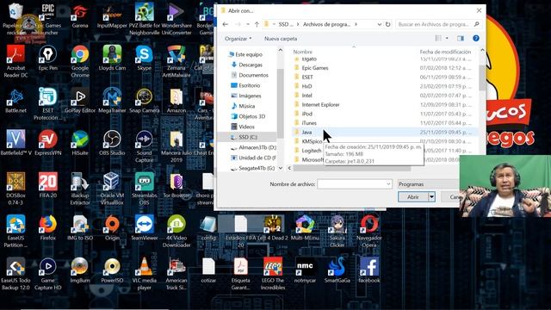Click the ExpressVPN desktop icon
Viewport: 551px width, 310px height.
pyautogui.click(x=48, y=143)
